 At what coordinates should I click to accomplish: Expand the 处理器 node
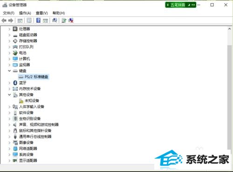[x=9, y=29]
